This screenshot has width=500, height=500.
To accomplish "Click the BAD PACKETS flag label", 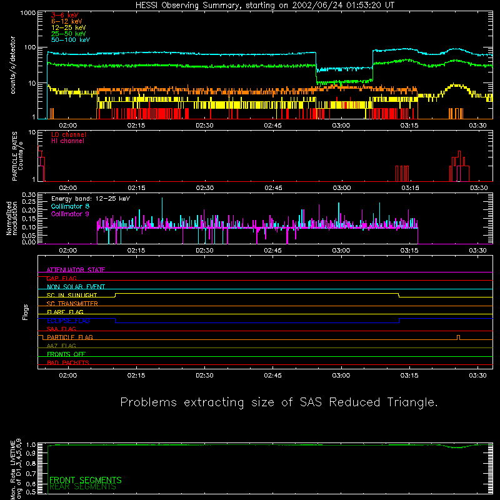I will click(x=68, y=362).
